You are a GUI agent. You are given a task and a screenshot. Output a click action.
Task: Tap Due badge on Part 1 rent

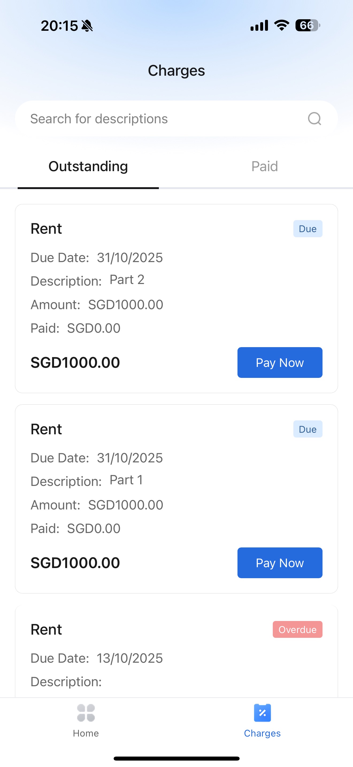click(x=308, y=429)
